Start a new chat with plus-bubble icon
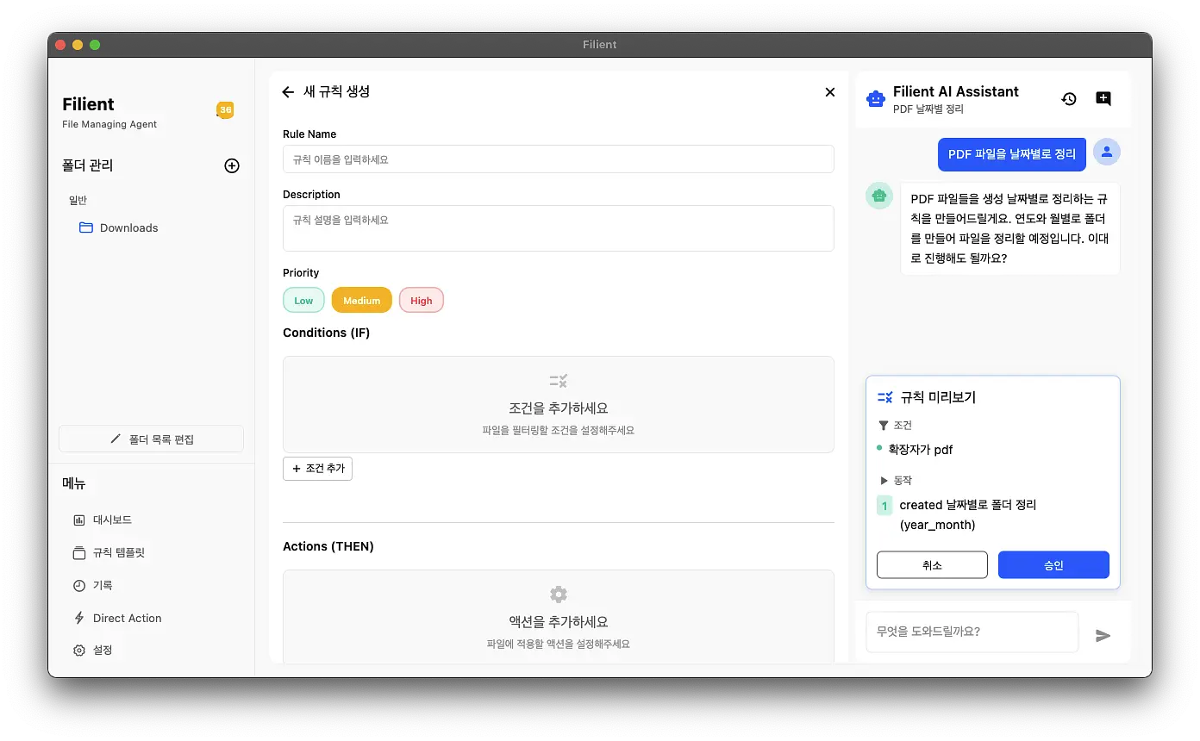The height and width of the screenshot is (741, 1200). tap(1103, 98)
